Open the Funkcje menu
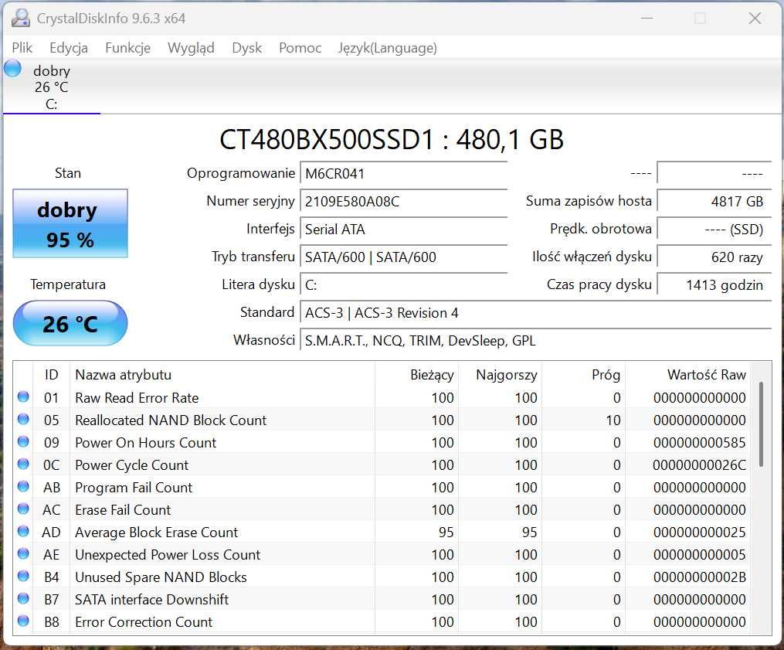Viewport: 784px width, 650px height. [127, 48]
